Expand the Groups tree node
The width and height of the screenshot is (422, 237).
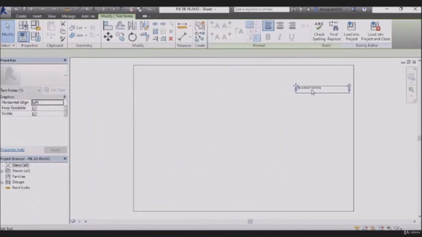[2, 182]
